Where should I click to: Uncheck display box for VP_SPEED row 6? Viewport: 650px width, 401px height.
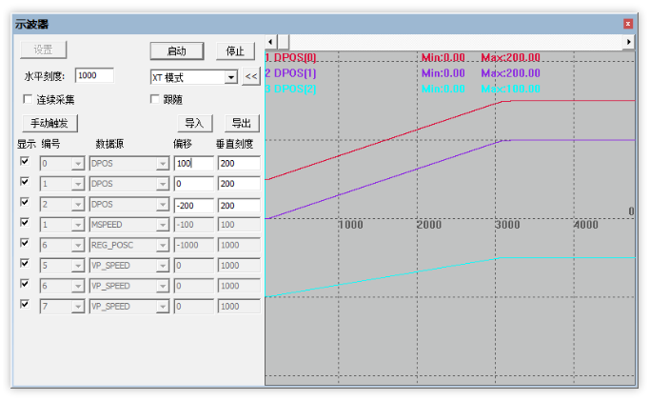25,283
